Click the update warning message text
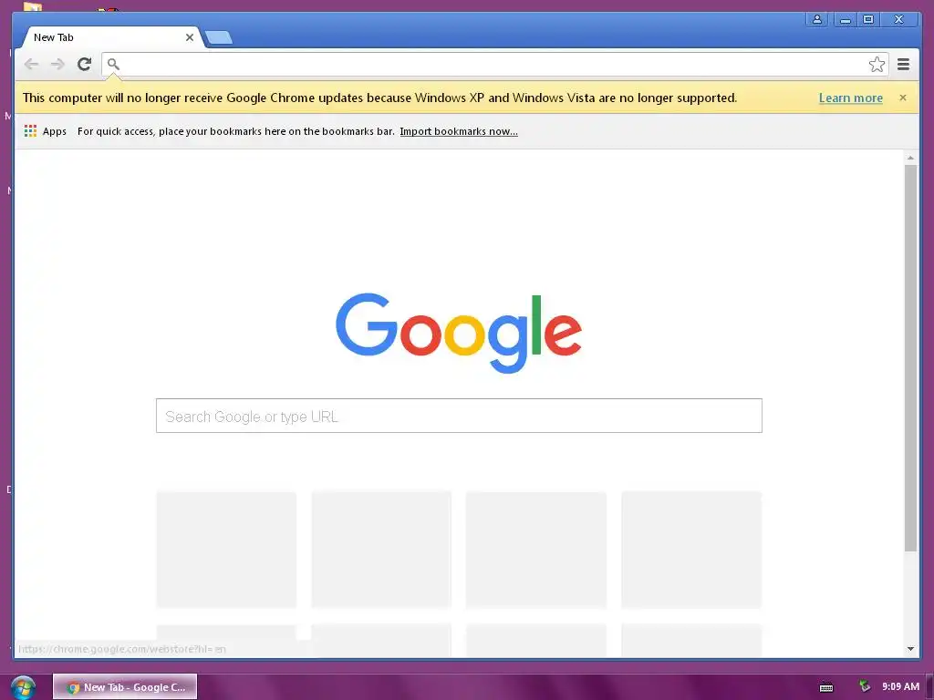This screenshot has width=934, height=700. [379, 98]
